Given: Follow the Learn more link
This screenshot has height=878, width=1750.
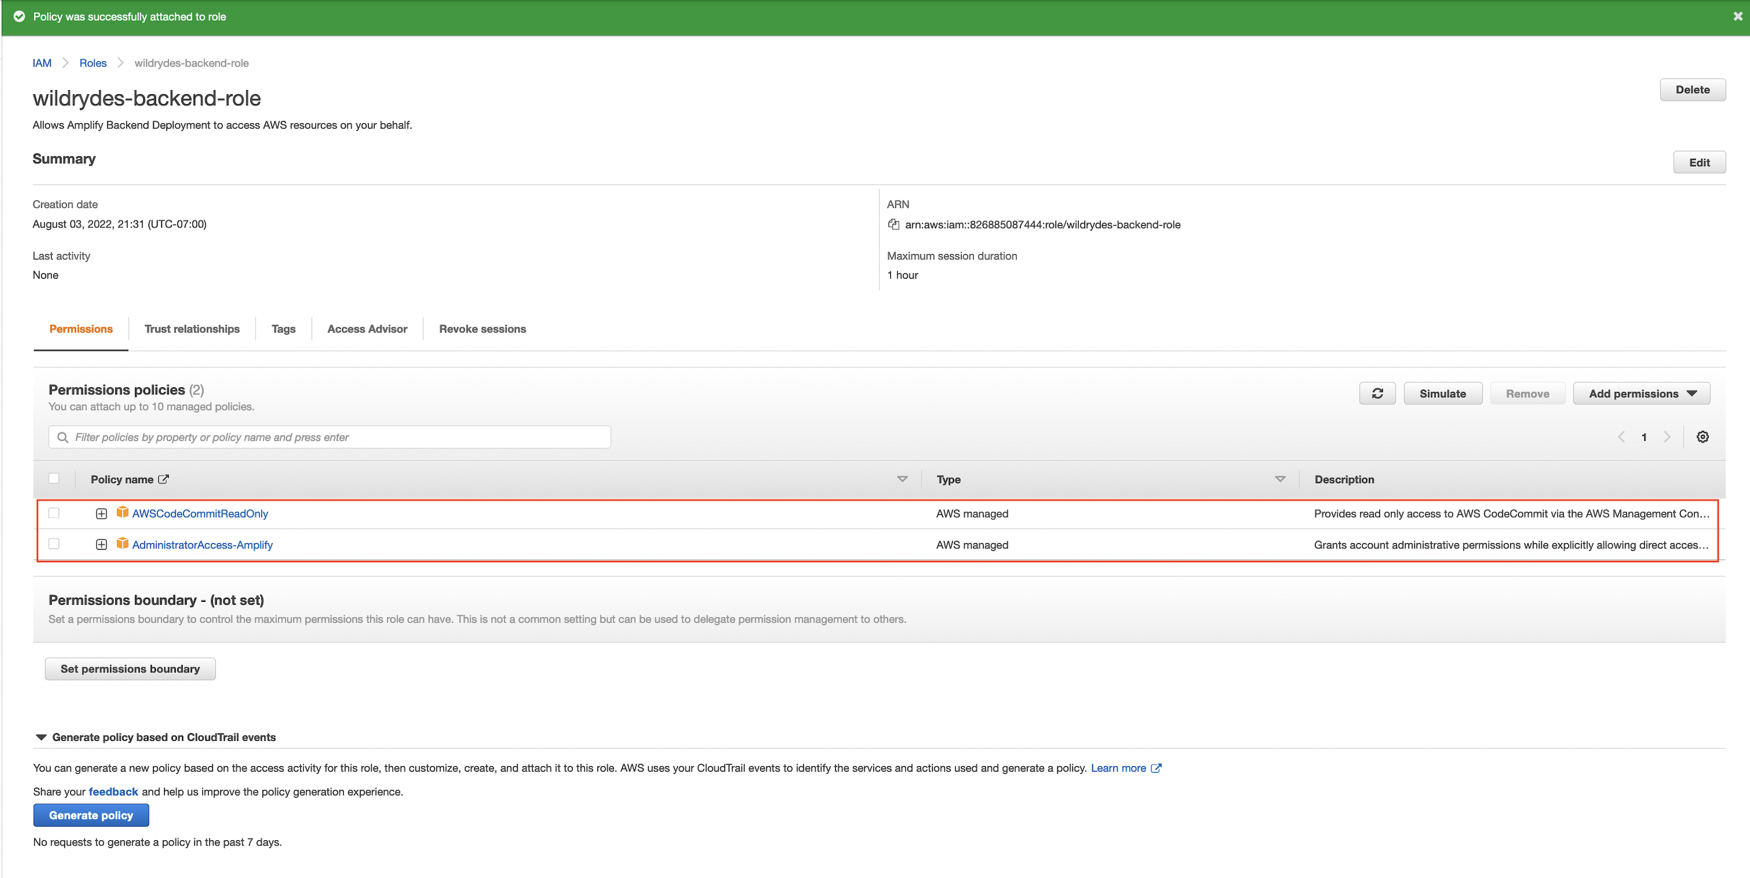Looking at the screenshot, I should click(1118, 768).
